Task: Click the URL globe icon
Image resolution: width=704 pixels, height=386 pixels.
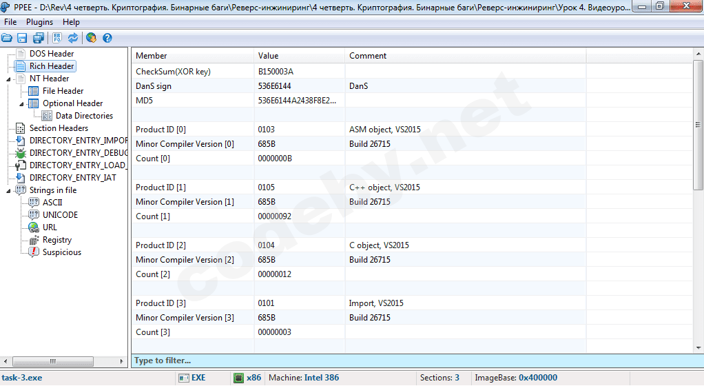Action: [x=34, y=227]
